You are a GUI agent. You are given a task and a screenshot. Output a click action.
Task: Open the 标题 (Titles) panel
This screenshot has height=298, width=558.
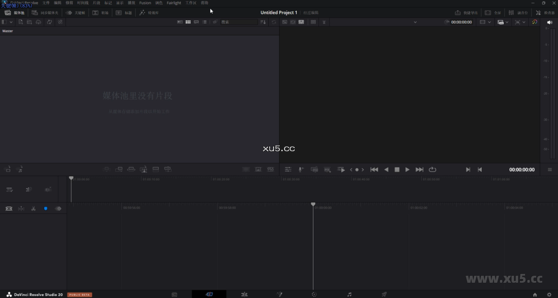(x=124, y=13)
